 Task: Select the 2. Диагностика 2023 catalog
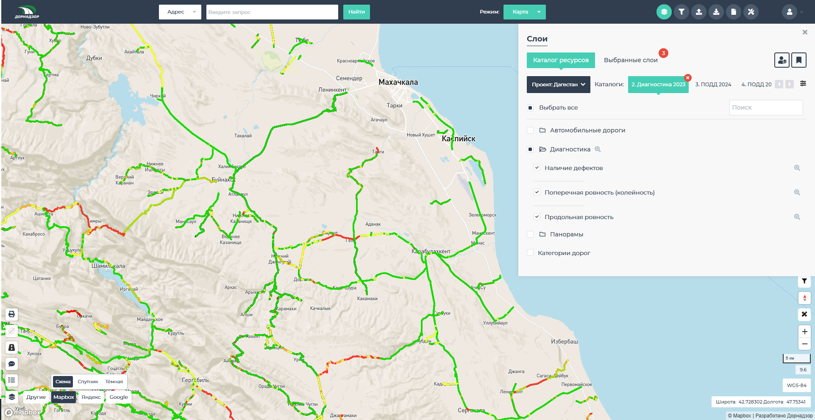coord(658,85)
